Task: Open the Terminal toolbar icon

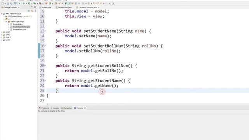Action: (x=15, y=3)
